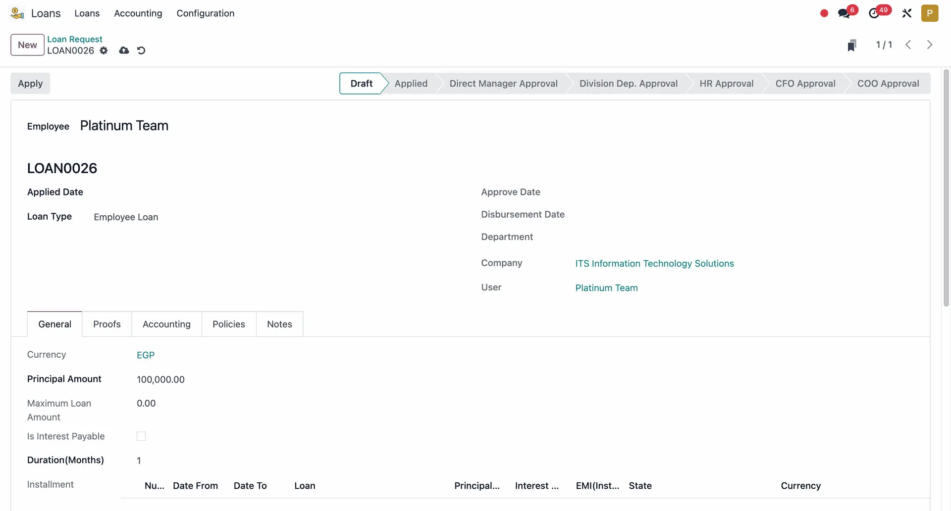The height and width of the screenshot is (511, 951).
Task: Sort installments by State column
Action: coord(640,486)
